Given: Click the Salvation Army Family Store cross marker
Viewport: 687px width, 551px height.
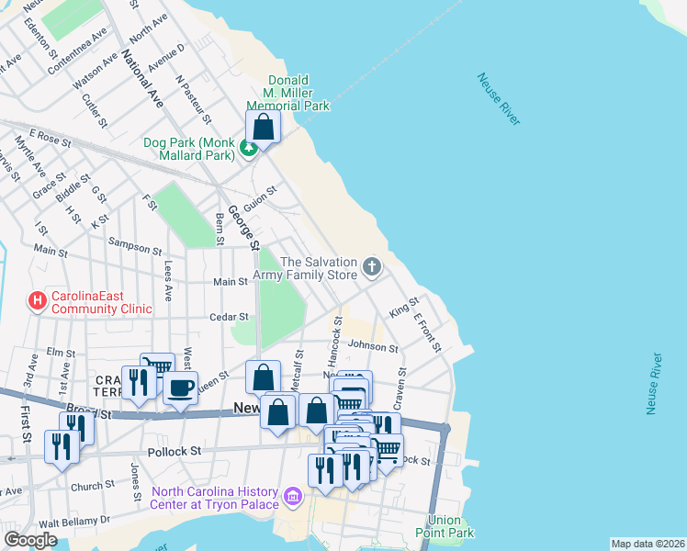Looking at the screenshot, I should [x=372, y=267].
